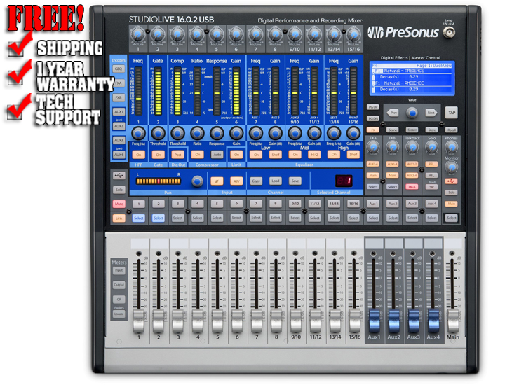
Task: Toggle the PFL solo mode button
Action: tap(431, 164)
